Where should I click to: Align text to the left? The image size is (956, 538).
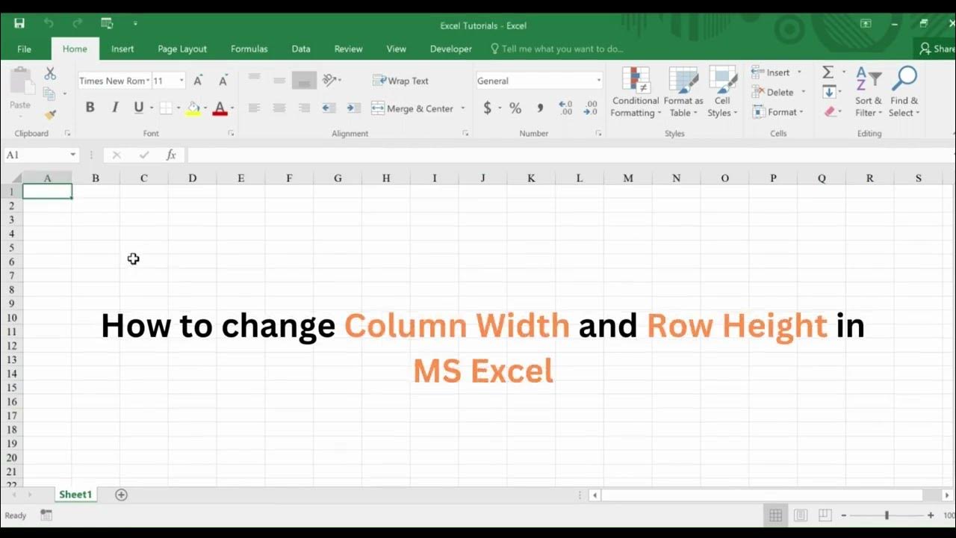[x=254, y=108]
